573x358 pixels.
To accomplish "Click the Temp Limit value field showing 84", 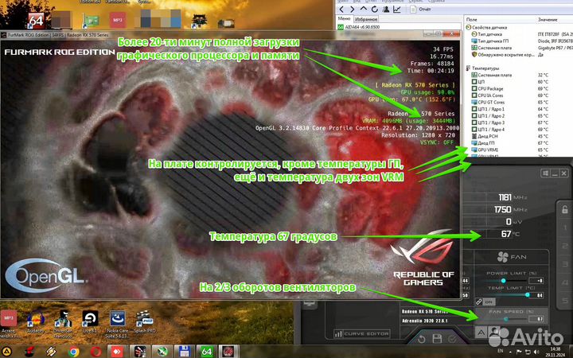I will (536, 295).
